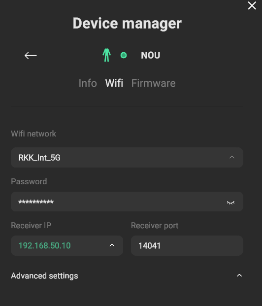Click the Device manager title

(x=127, y=24)
